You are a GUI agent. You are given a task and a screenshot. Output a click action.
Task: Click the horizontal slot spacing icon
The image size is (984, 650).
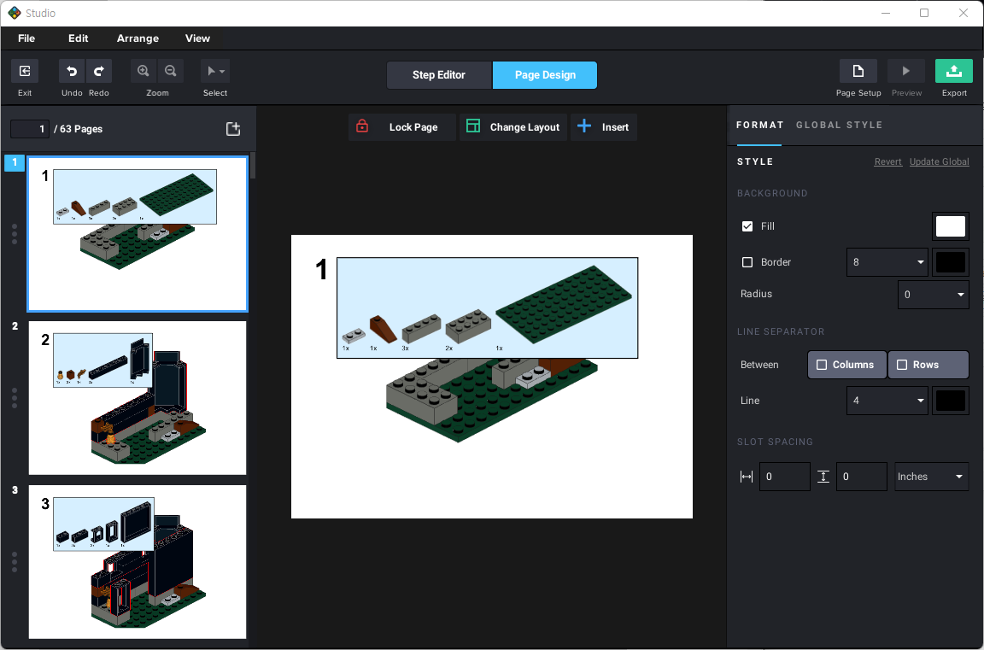point(747,477)
